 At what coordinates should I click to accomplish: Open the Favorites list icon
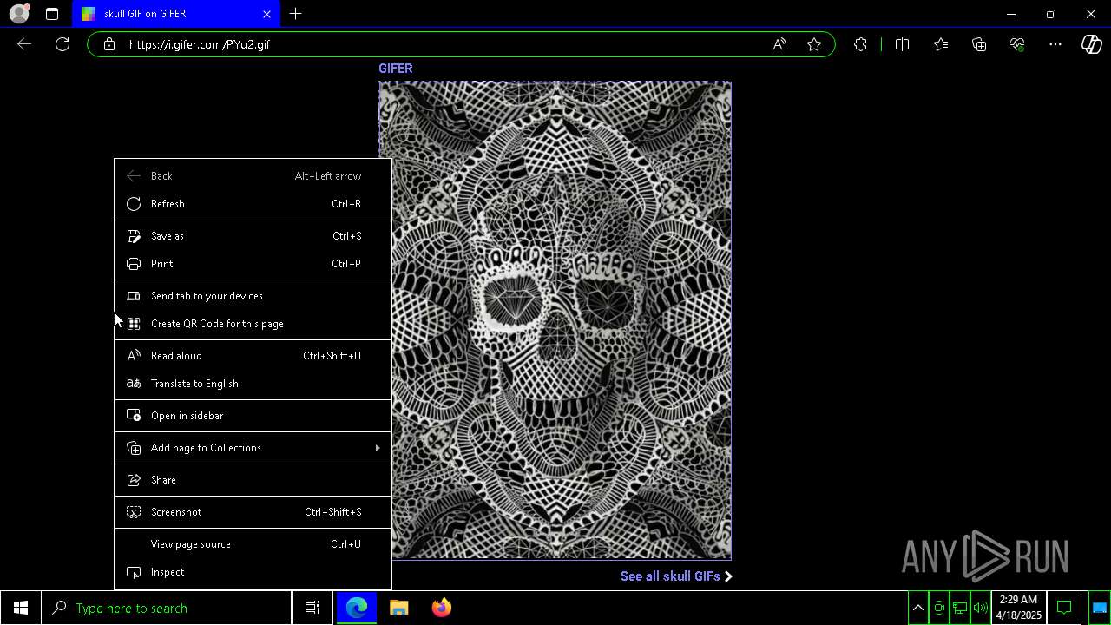pyautogui.click(x=941, y=44)
